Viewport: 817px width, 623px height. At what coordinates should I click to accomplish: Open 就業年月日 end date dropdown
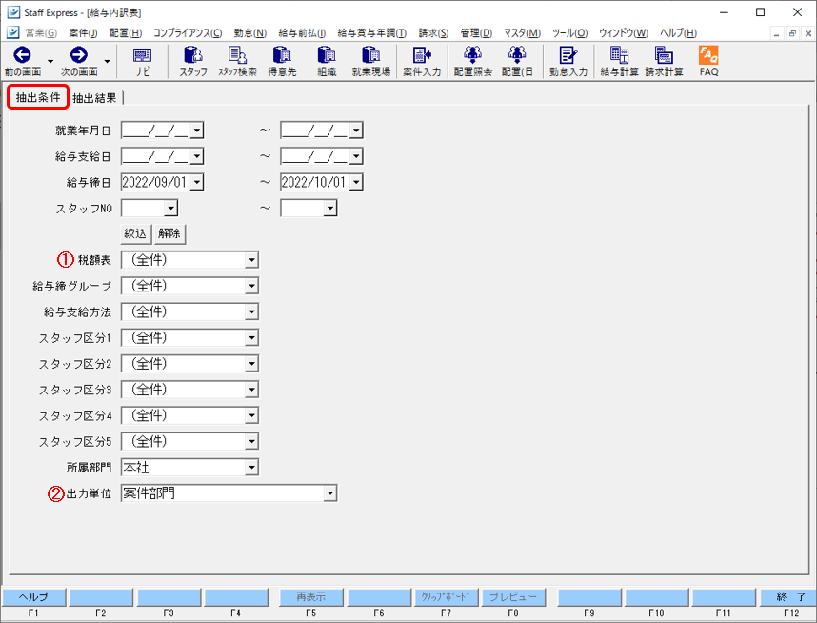[356, 131]
